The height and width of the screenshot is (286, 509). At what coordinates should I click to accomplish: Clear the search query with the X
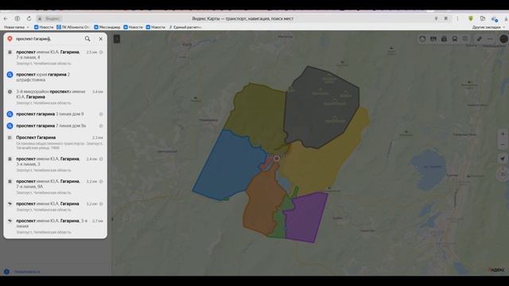click(x=101, y=39)
